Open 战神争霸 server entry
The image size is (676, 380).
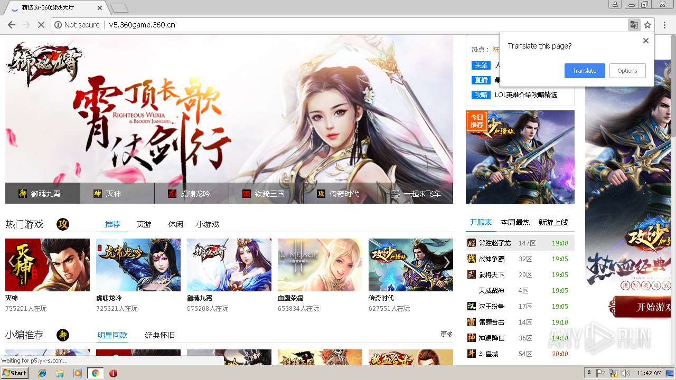[520, 259]
